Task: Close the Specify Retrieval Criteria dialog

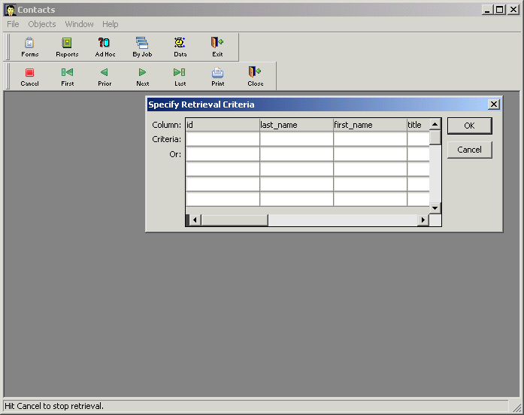Action: coord(494,105)
